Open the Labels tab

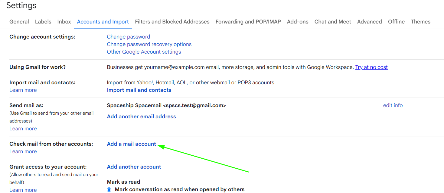coord(43,21)
